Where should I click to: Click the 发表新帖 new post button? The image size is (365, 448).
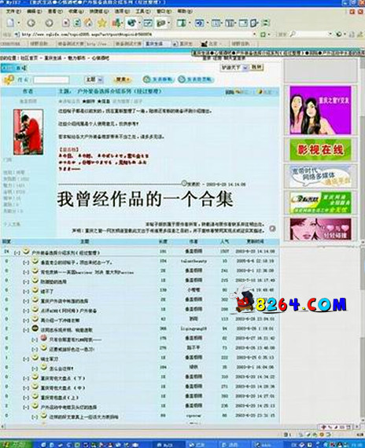[x=158, y=79]
